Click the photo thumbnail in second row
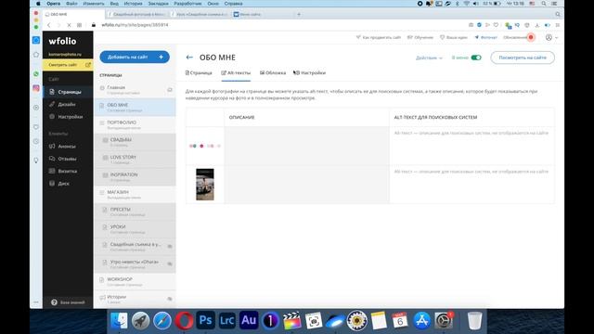The image size is (594, 334). tap(205, 185)
